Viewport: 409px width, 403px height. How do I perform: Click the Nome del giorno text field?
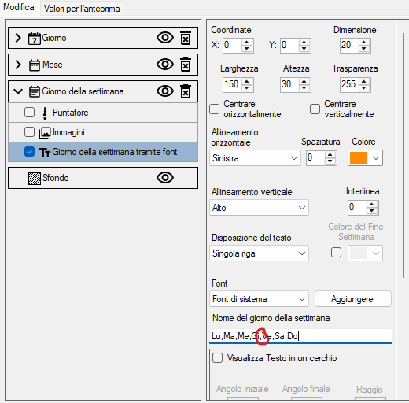coord(300,335)
